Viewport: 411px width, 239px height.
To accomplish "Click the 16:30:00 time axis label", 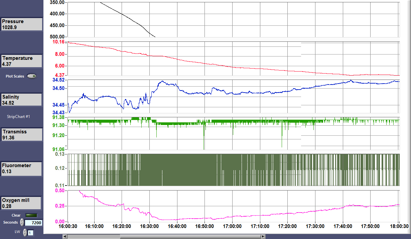I will click(x=149, y=226).
